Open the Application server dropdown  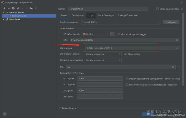pyautogui.click(x=121, y=22)
